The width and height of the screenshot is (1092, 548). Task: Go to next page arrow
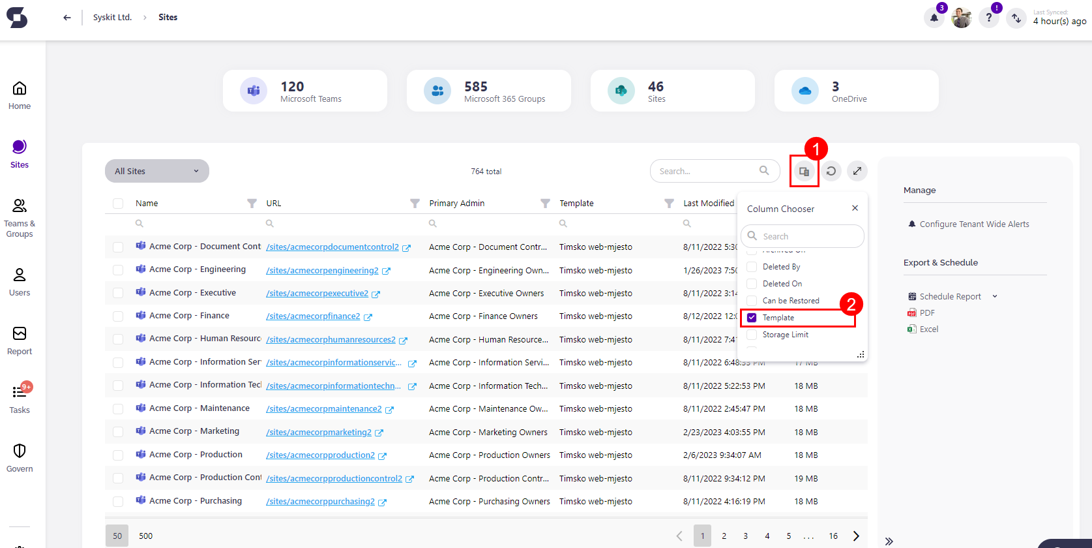[x=856, y=536]
